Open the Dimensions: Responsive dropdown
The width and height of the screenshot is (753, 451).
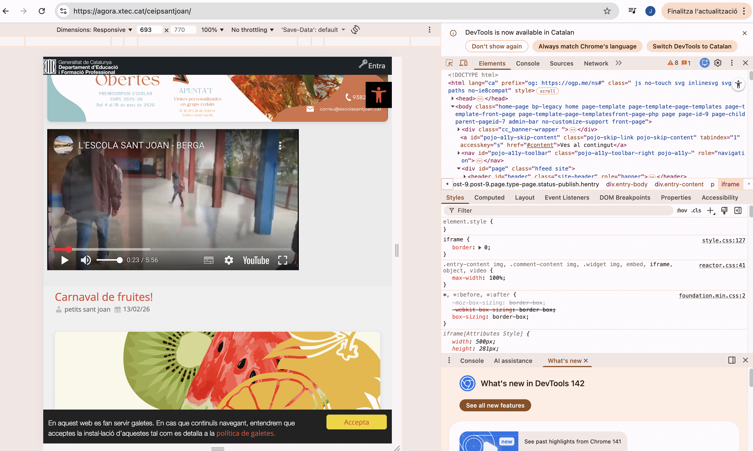[x=94, y=30]
